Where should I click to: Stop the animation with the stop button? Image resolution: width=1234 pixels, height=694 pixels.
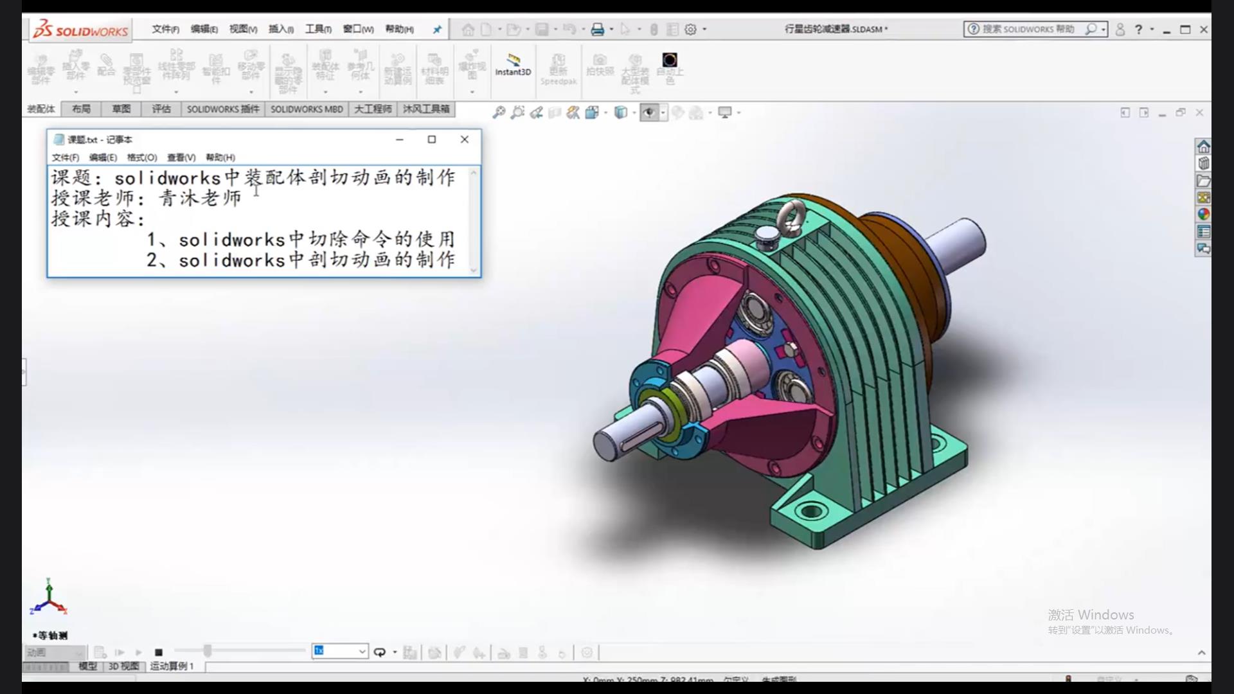(159, 652)
